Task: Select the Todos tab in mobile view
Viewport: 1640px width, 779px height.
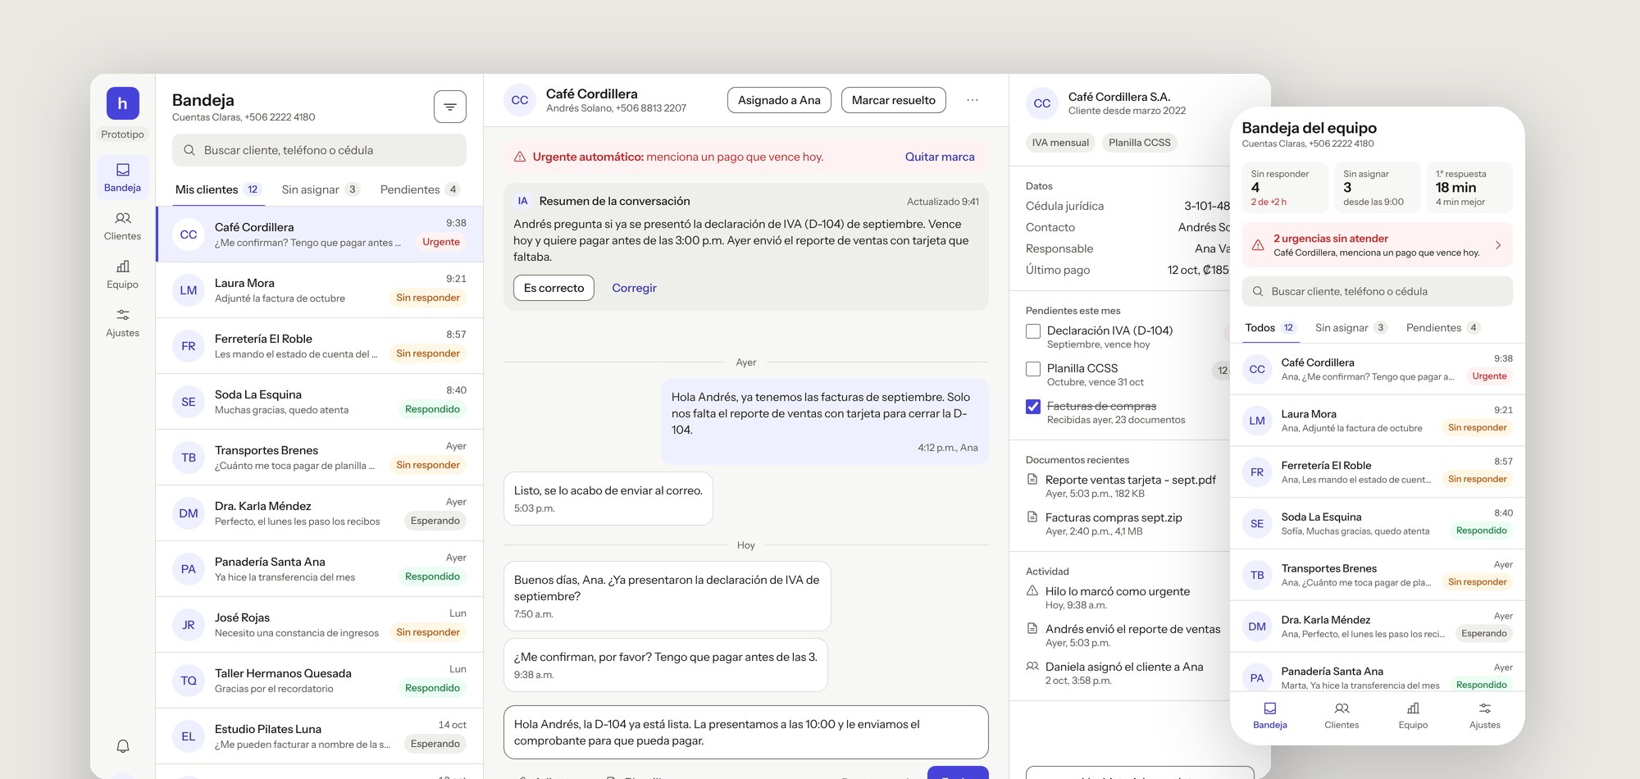Action: 1269,327
